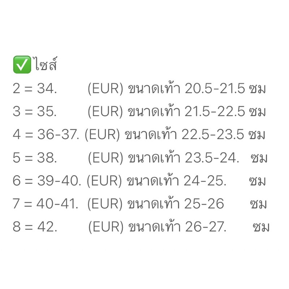289x289 pixels.
Task: Click (EUR) label in the size 8 row
Action: pos(106,227)
